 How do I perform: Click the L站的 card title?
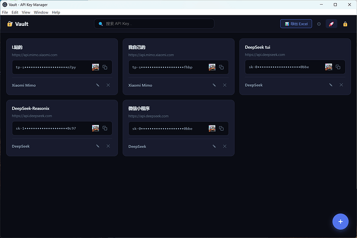point(17,47)
